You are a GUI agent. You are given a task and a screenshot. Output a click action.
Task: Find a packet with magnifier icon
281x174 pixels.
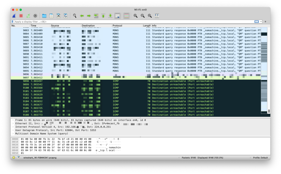75,16
